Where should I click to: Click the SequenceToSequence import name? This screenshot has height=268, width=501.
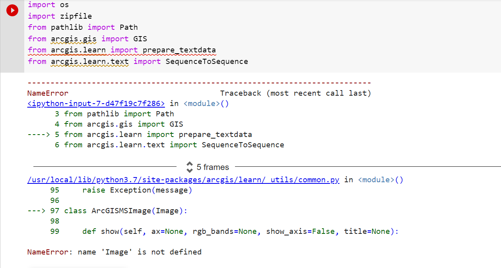coord(206,61)
